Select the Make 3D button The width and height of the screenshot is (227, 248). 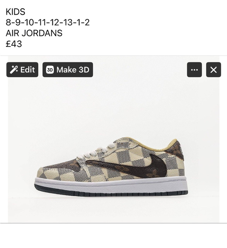click(68, 70)
